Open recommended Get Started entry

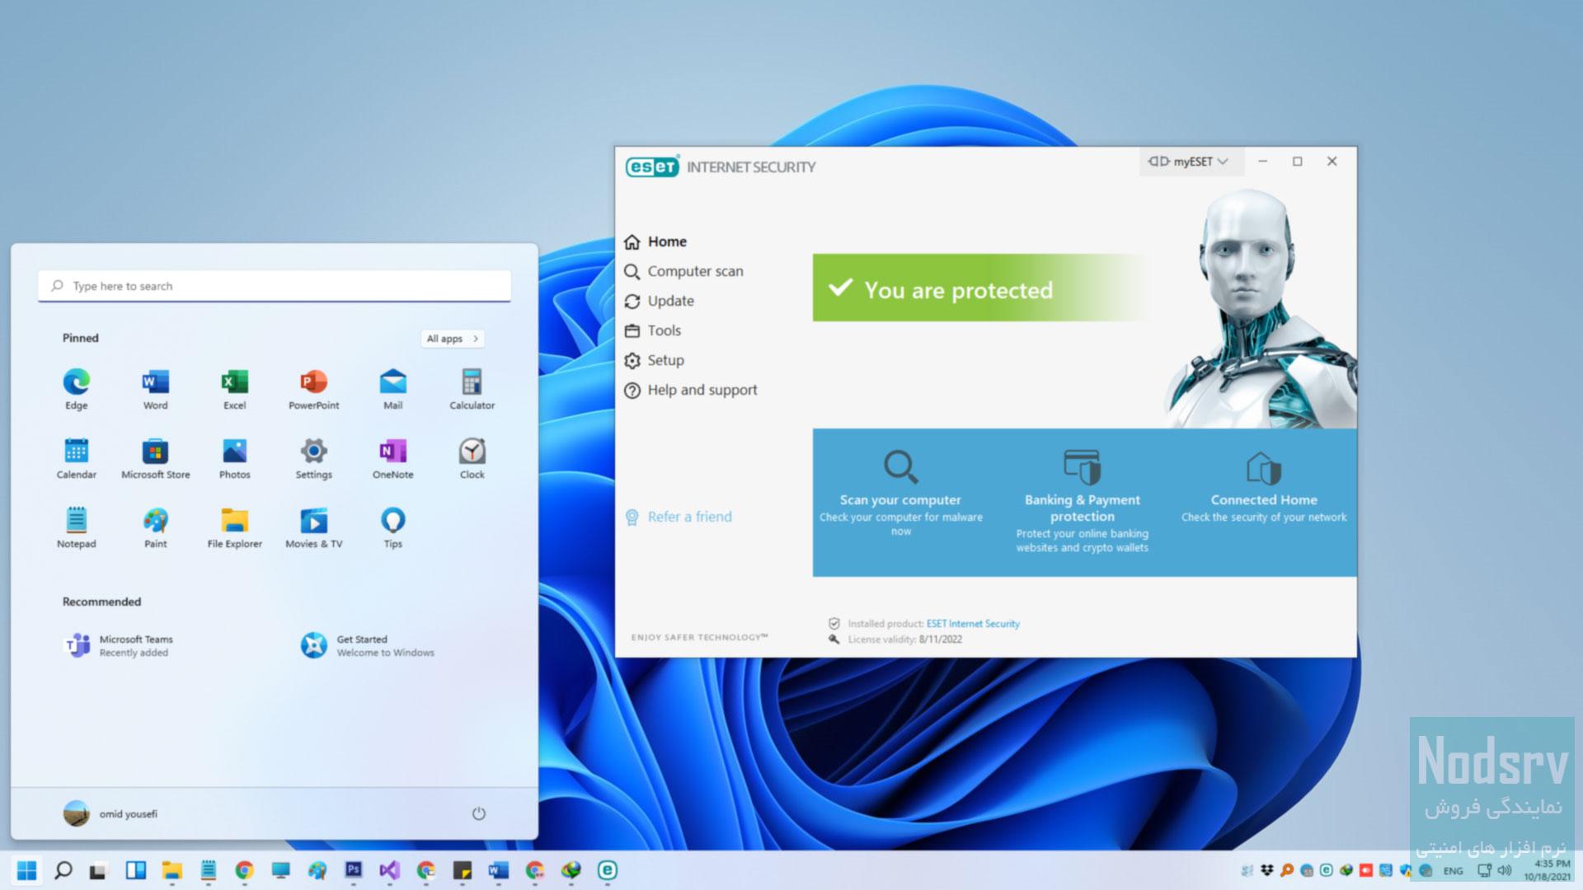(368, 645)
